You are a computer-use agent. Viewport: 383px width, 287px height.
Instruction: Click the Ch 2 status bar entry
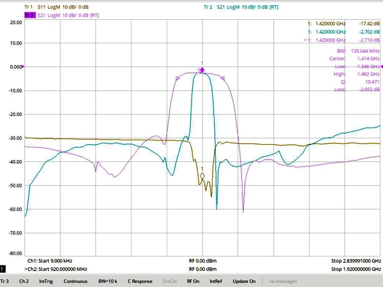(24, 281)
